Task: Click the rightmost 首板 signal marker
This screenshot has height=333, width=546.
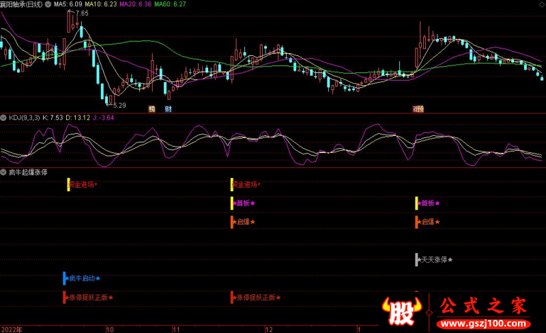Action: [416, 203]
